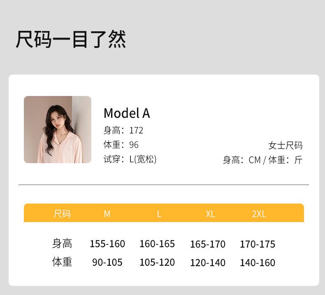Click the Model A photo thumbnail

pos(58,129)
